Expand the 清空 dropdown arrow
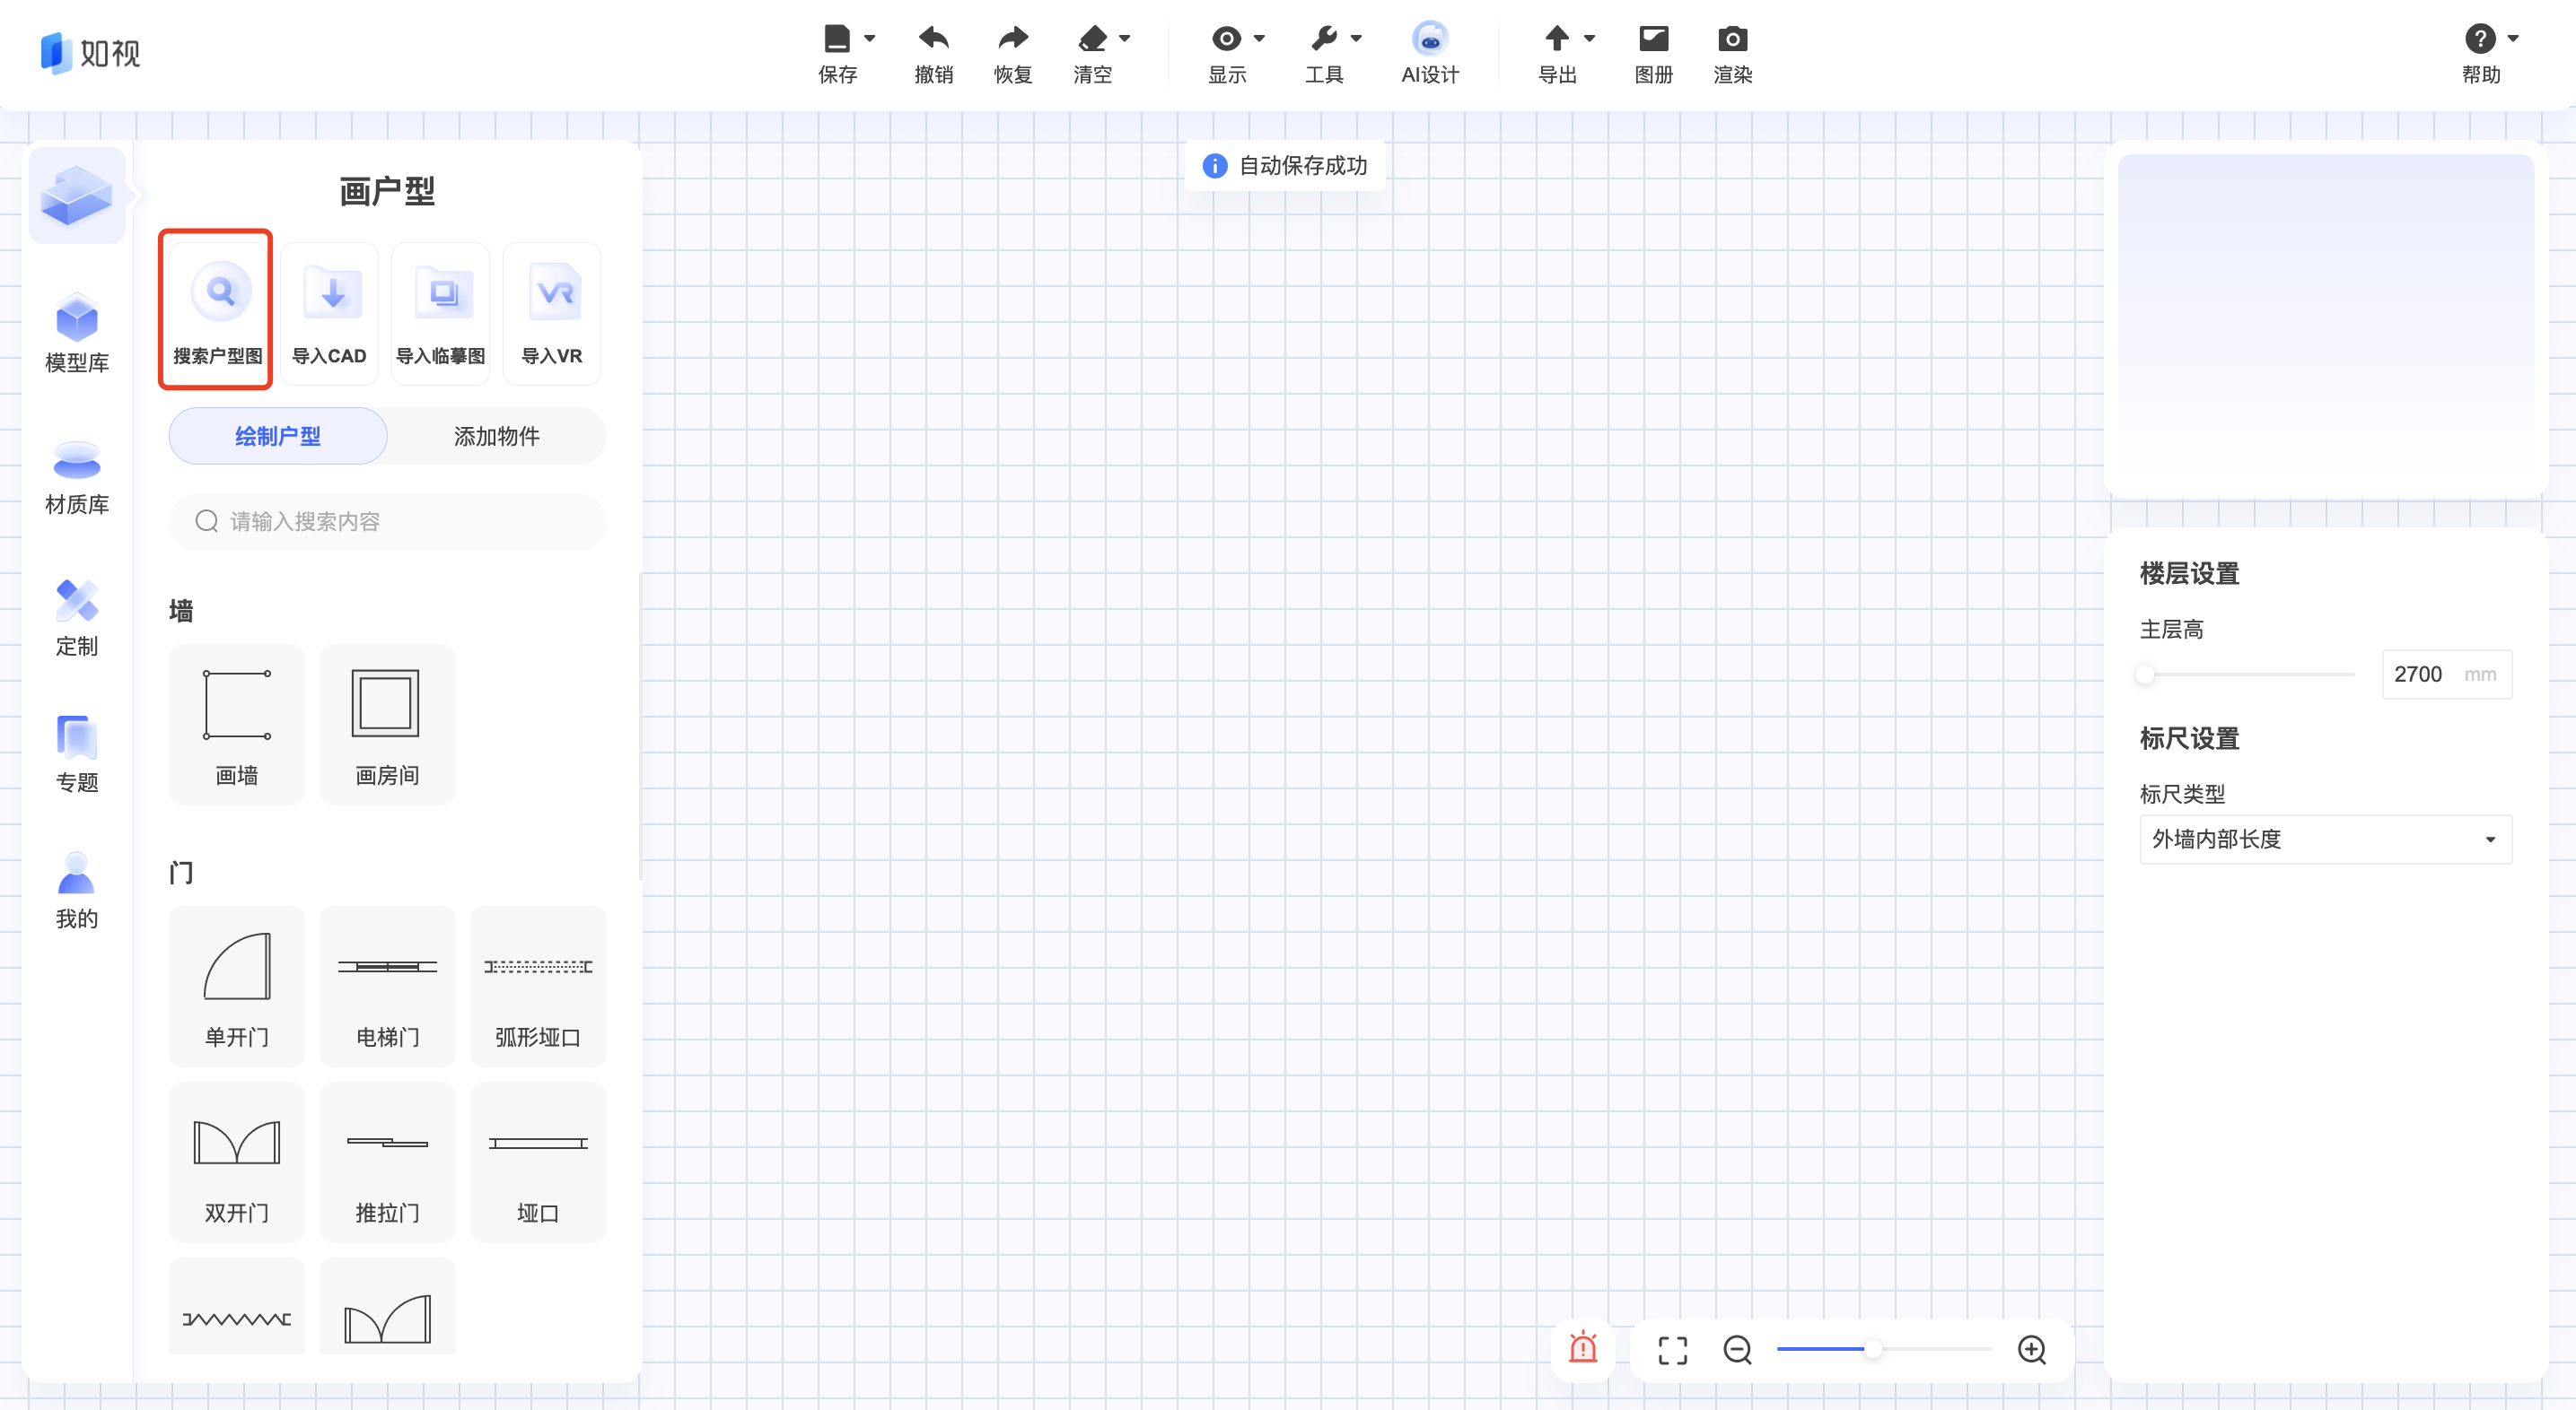 [x=1124, y=39]
